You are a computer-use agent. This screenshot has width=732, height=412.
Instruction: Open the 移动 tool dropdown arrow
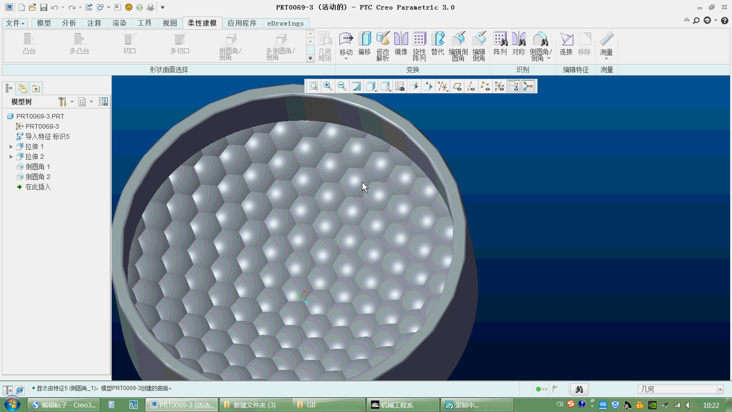[x=346, y=59]
